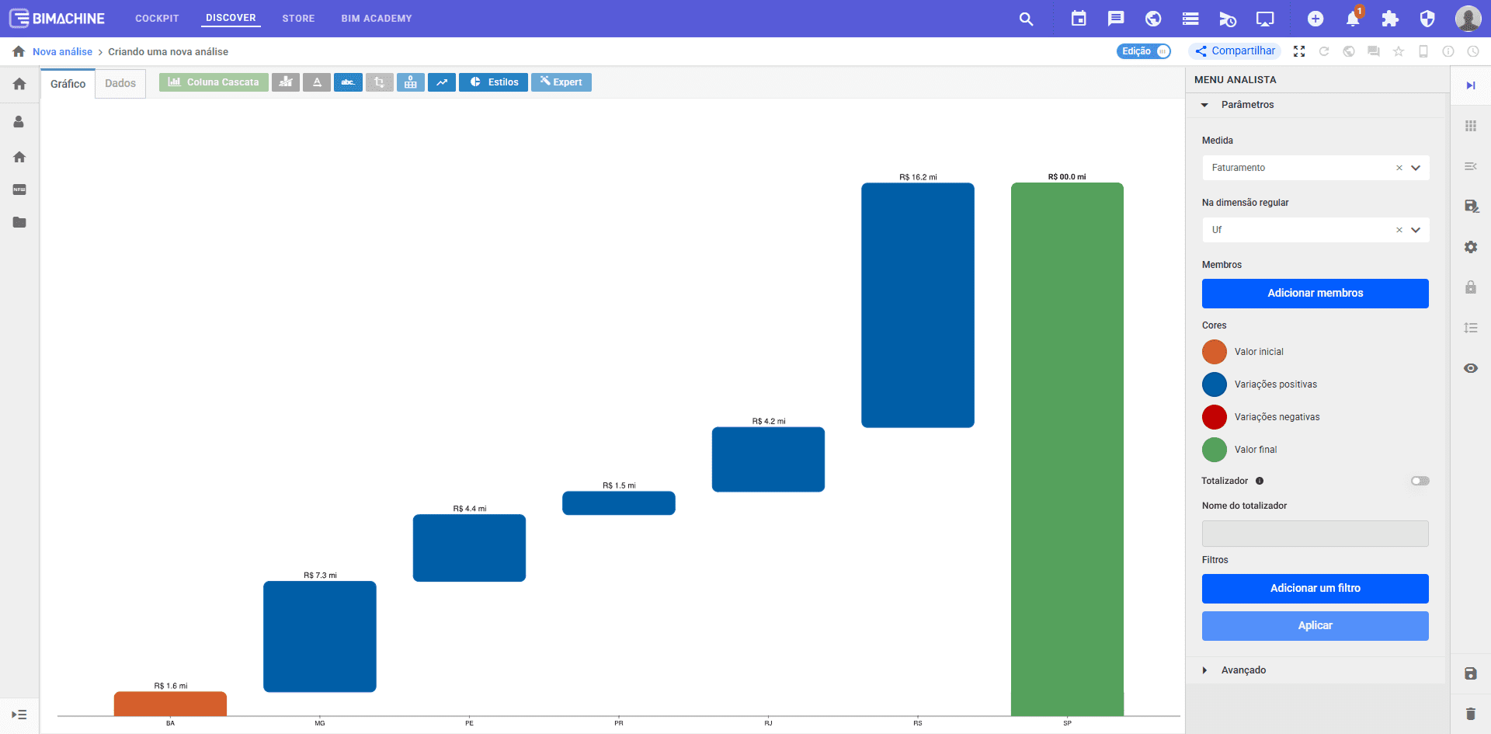Toggle the eye visibility icon in sidebar
The width and height of the screenshot is (1491, 734).
click(1470, 368)
